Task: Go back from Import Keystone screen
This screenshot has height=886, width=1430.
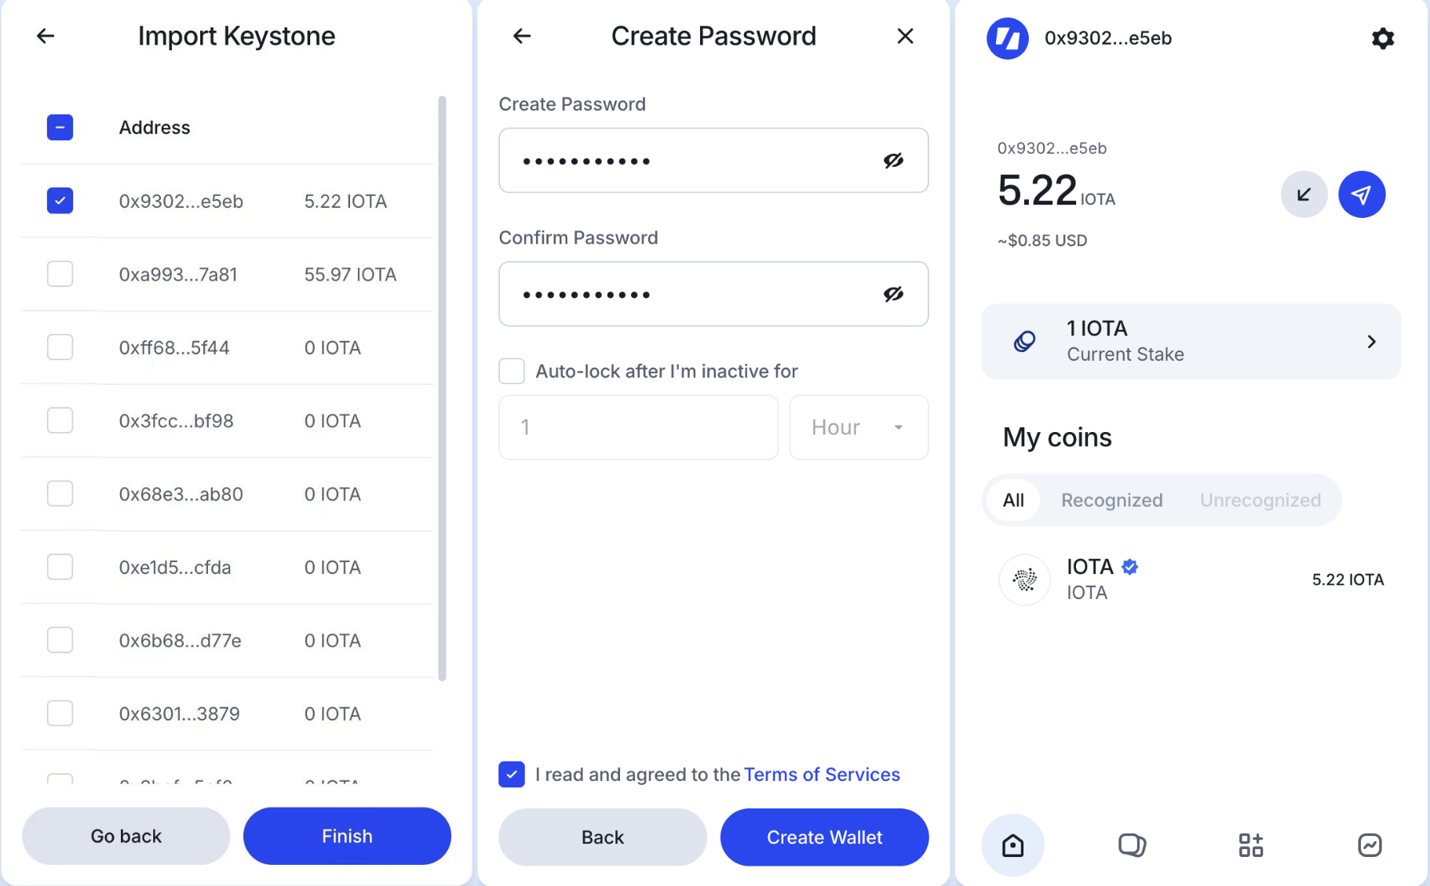Action: (x=46, y=36)
